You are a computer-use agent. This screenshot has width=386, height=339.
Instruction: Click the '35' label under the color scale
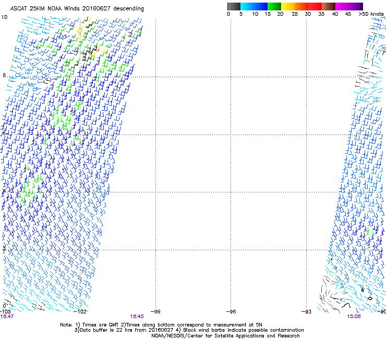click(x=321, y=14)
